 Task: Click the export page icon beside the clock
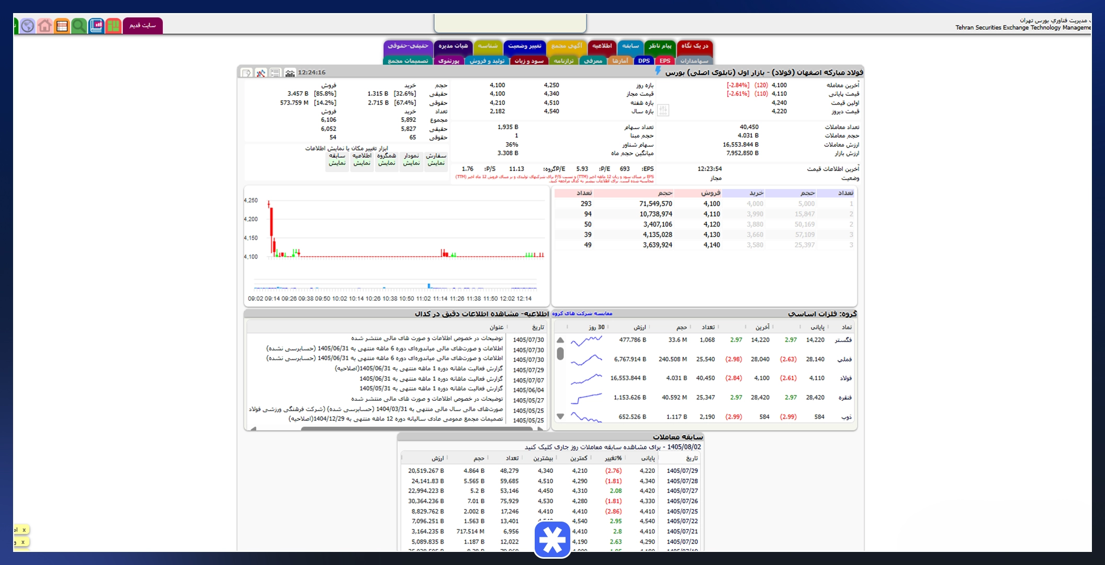246,73
